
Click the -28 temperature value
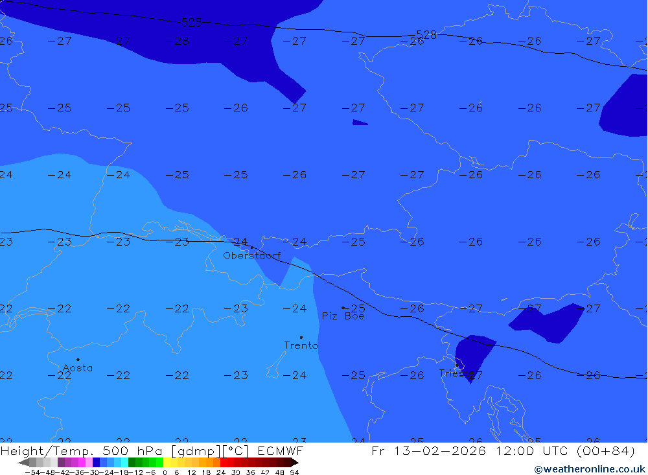pyautogui.click(x=178, y=41)
